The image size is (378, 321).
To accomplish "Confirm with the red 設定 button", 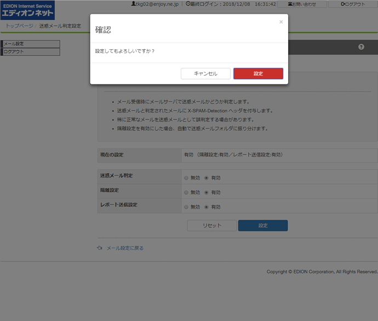I will (258, 73).
